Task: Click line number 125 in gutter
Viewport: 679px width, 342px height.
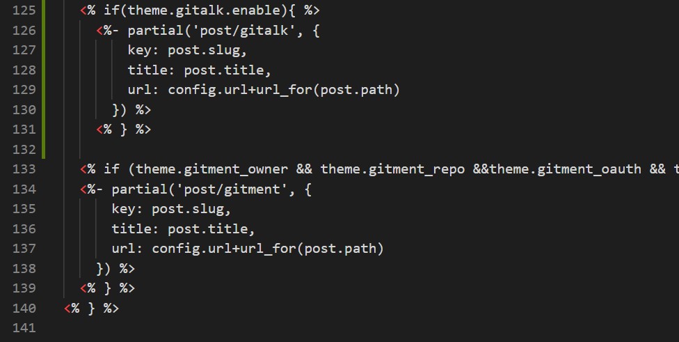Action: point(24,10)
